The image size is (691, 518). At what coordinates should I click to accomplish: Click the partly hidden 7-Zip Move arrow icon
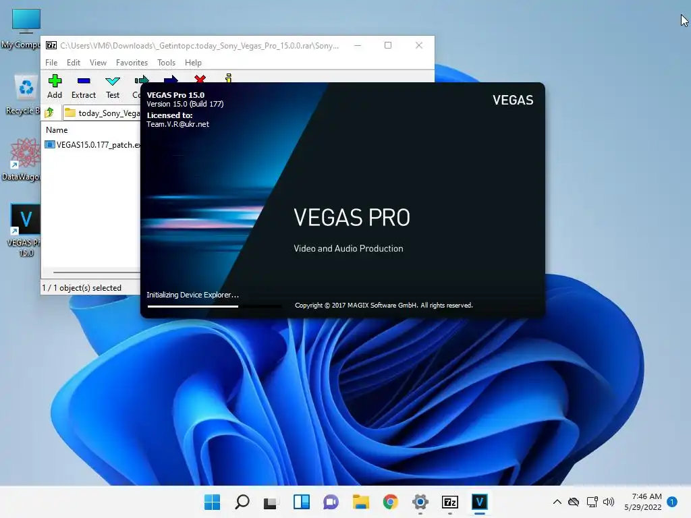(x=171, y=79)
